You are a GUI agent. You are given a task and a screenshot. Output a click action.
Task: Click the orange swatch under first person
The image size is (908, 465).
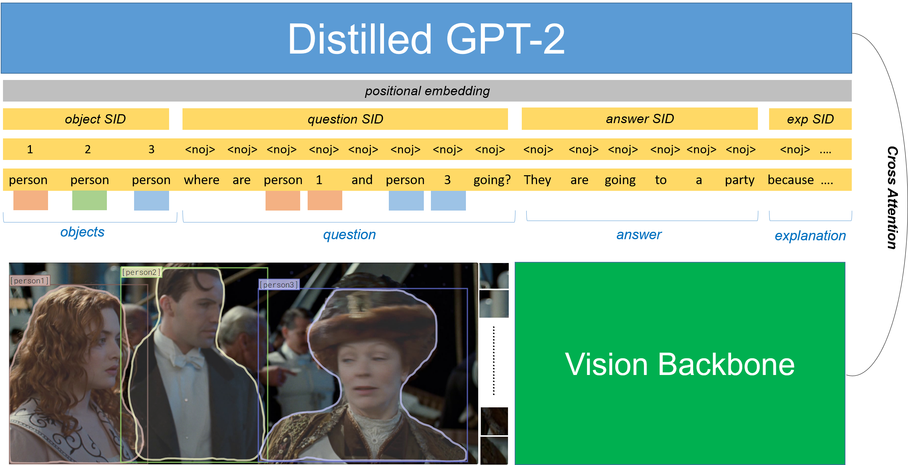[31, 201]
